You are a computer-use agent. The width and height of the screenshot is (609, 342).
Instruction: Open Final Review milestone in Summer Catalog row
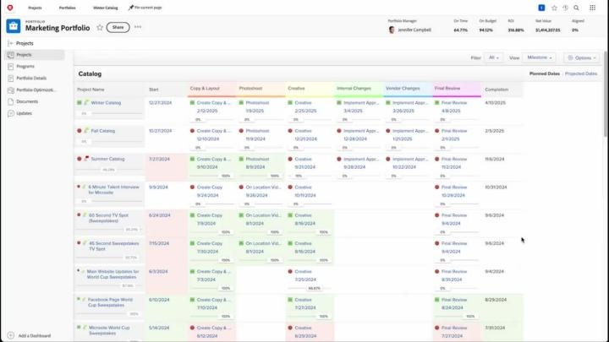[x=454, y=159]
